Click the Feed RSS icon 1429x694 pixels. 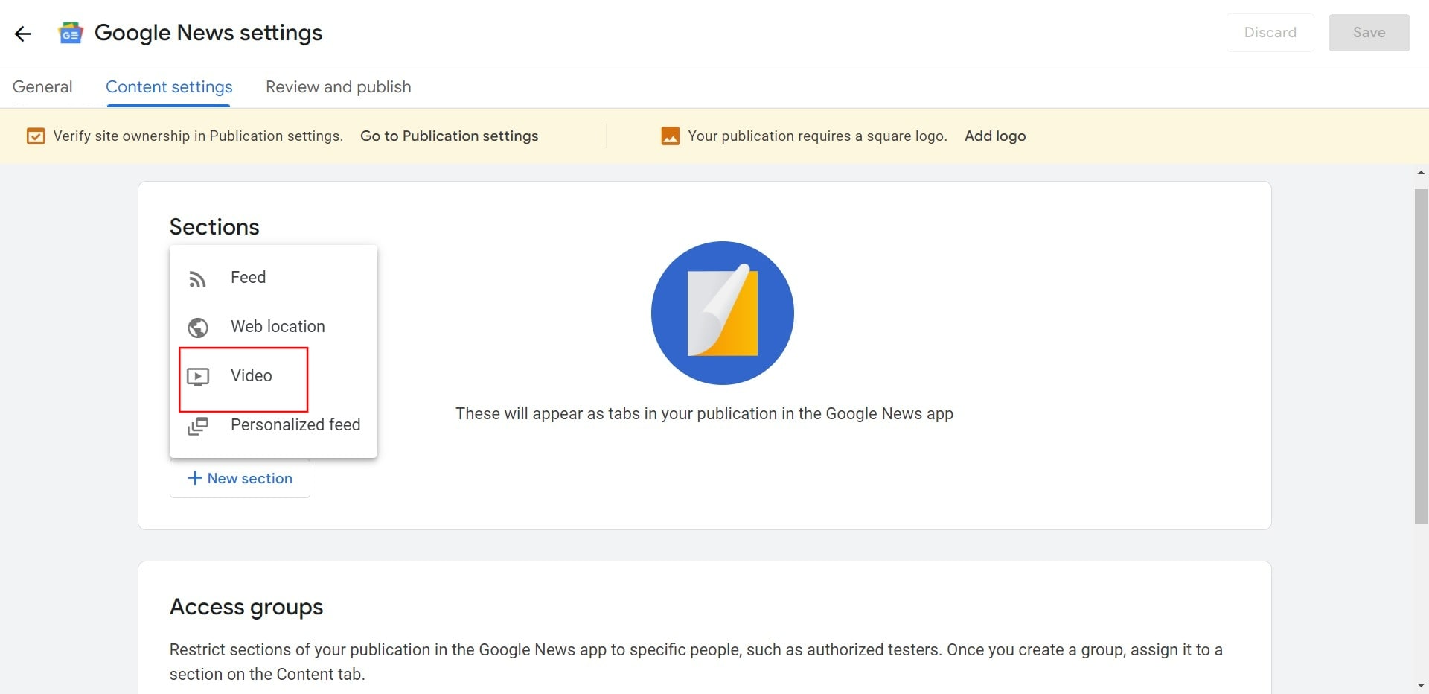click(197, 278)
